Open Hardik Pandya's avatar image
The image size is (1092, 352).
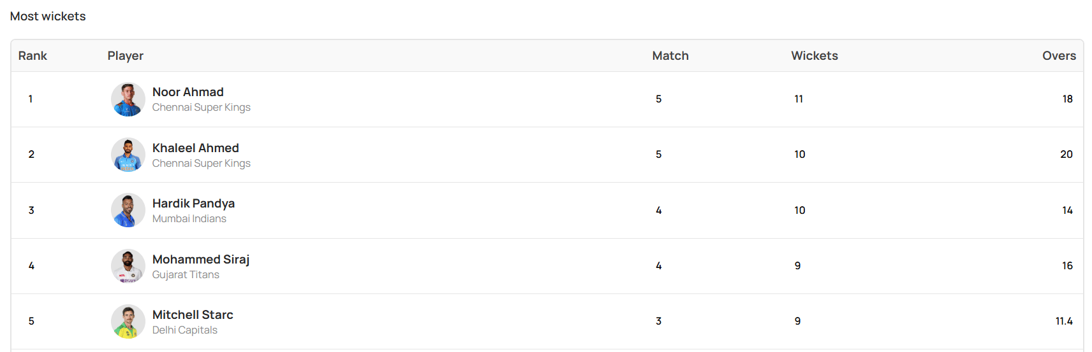click(128, 211)
